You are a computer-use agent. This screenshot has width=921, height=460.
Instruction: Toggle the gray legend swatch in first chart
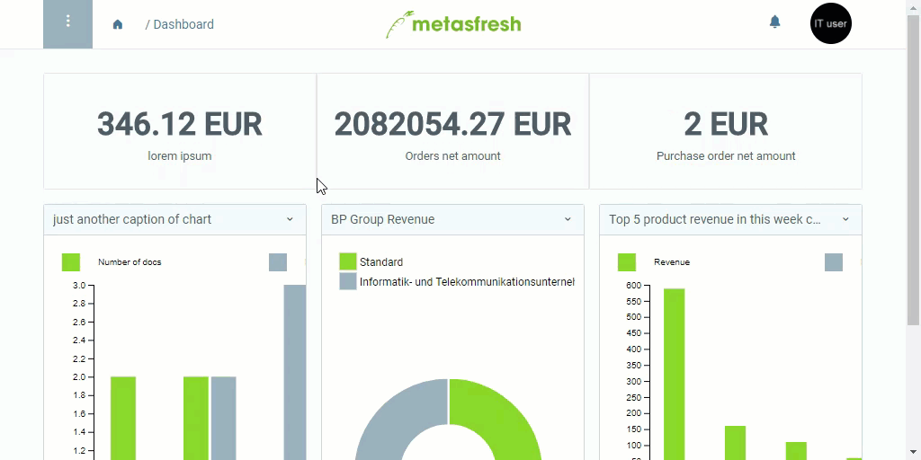278,262
